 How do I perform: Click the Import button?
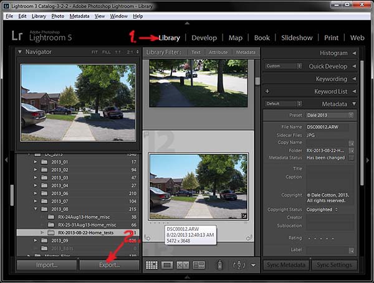(47, 265)
